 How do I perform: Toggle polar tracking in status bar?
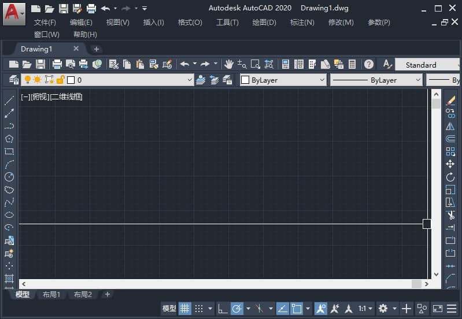237,309
